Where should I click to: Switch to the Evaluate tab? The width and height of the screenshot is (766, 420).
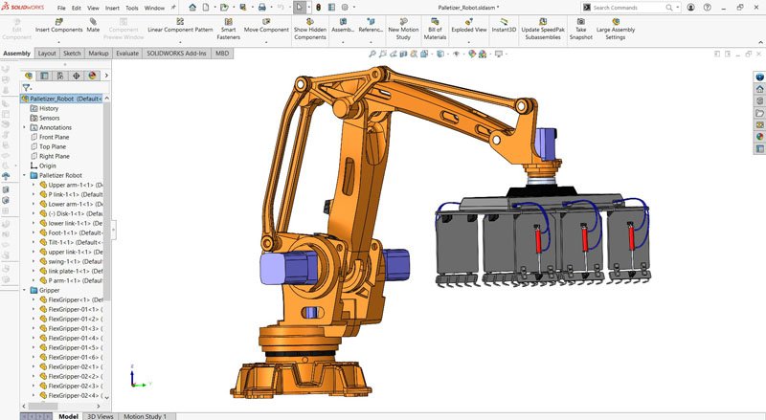coord(127,54)
